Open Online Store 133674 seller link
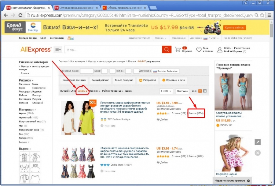The image size is (275, 186). click(121, 165)
